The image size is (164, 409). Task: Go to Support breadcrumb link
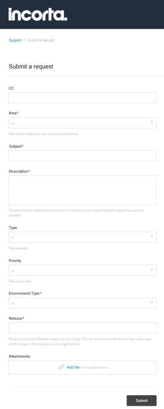15,40
